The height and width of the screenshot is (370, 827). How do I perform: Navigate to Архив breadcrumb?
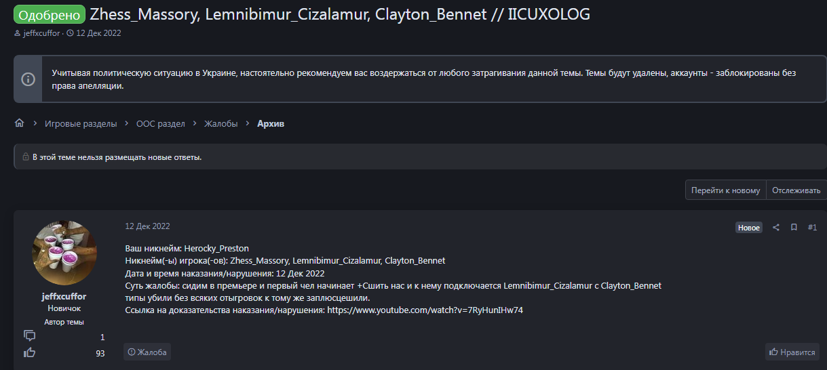point(271,124)
